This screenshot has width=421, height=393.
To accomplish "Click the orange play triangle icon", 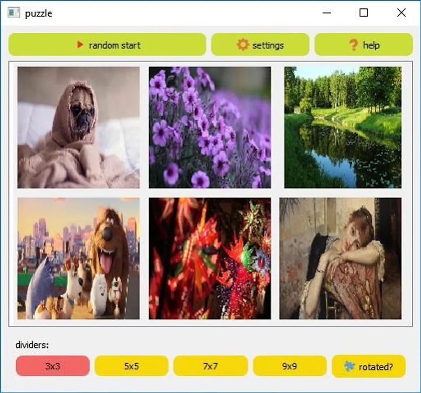I will pyautogui.click(x=80, y=45).
